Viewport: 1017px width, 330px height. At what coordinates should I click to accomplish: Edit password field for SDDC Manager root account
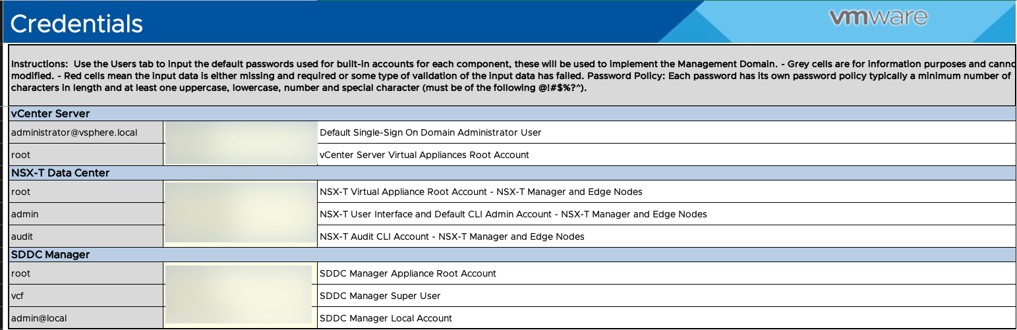240,273
